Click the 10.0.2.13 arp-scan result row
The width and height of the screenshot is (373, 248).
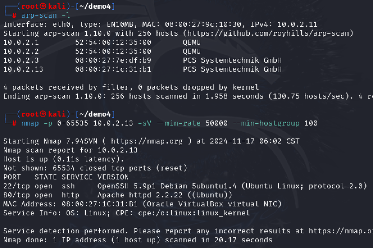click(142, 69)
